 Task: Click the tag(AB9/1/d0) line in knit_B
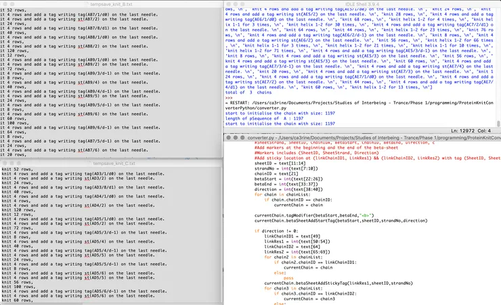coord(79,60)
